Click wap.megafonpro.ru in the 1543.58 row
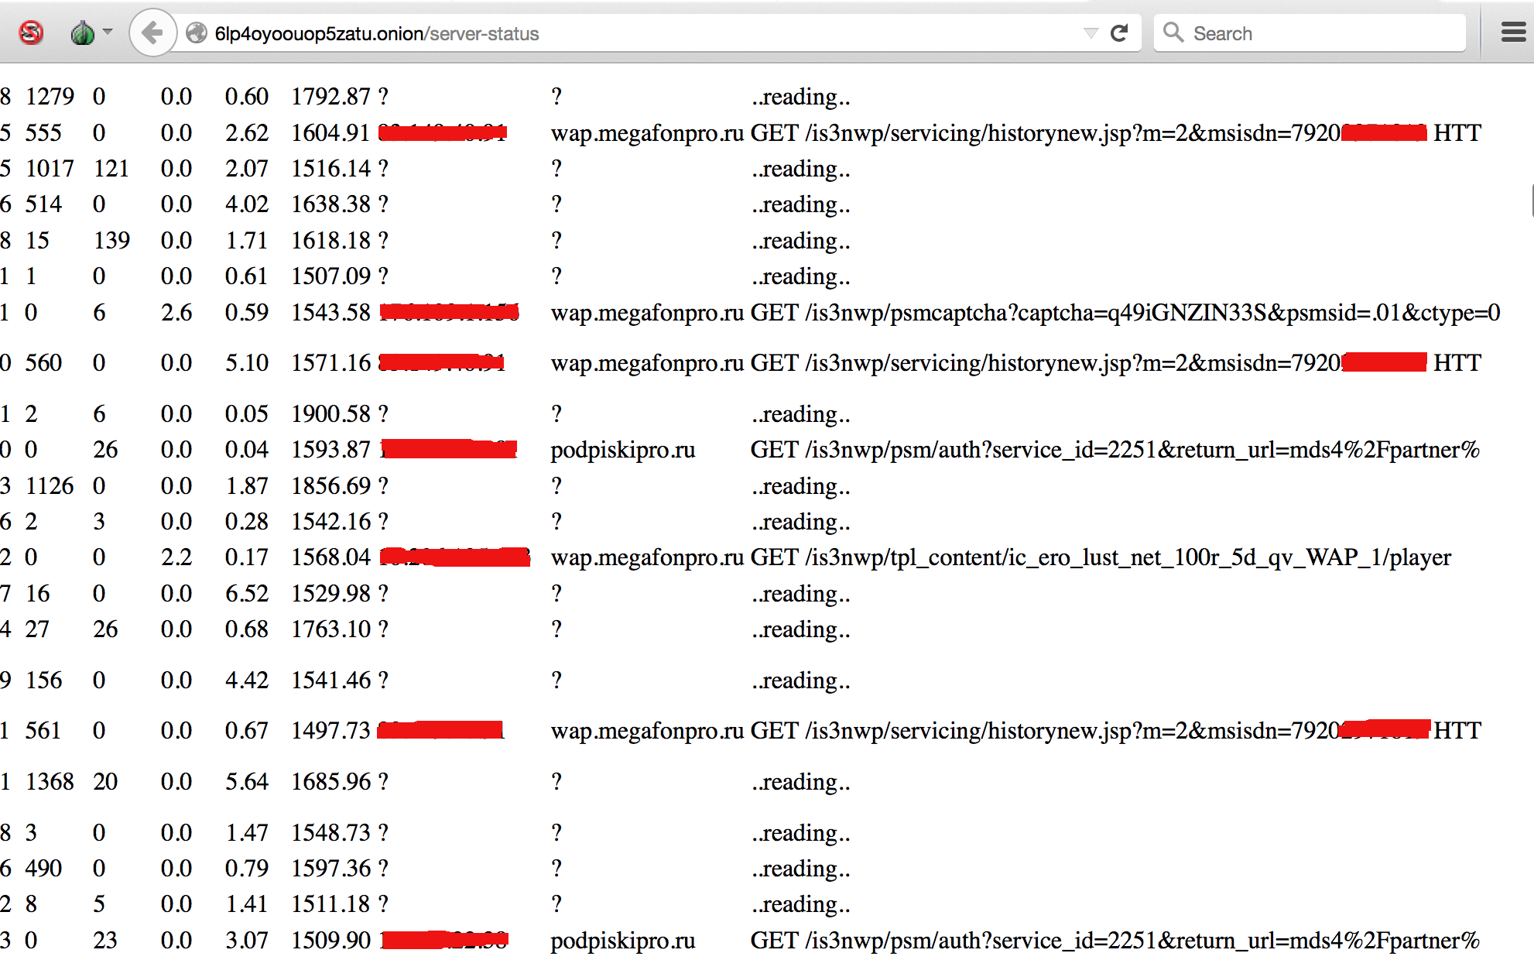1534x960 pixels. [647, 313]
